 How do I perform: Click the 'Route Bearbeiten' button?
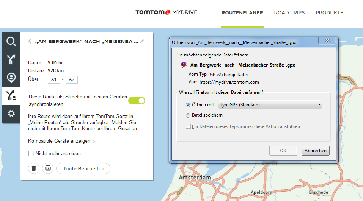point(83,168)
